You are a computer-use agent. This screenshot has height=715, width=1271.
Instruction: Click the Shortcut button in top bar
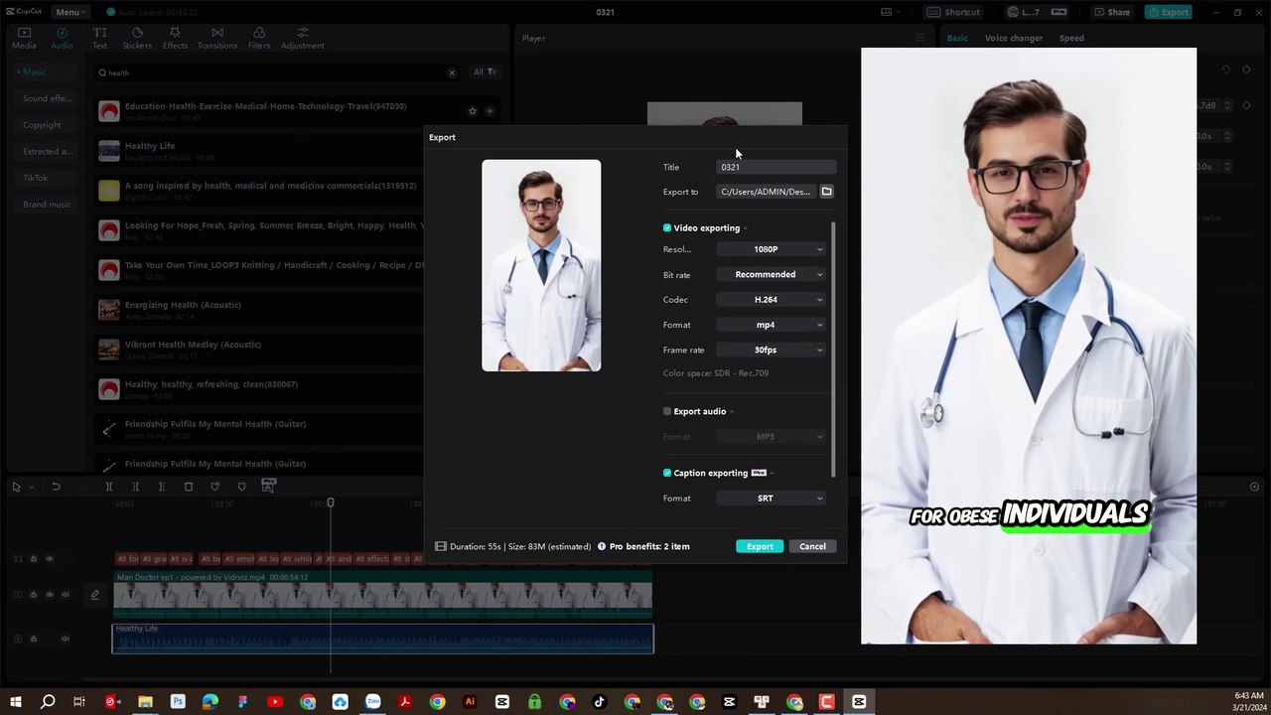pos(955,12)
